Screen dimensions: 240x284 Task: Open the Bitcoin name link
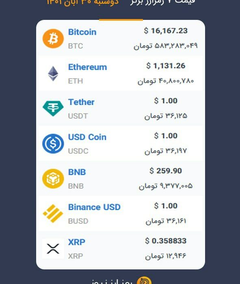click(x=82, y=32)
